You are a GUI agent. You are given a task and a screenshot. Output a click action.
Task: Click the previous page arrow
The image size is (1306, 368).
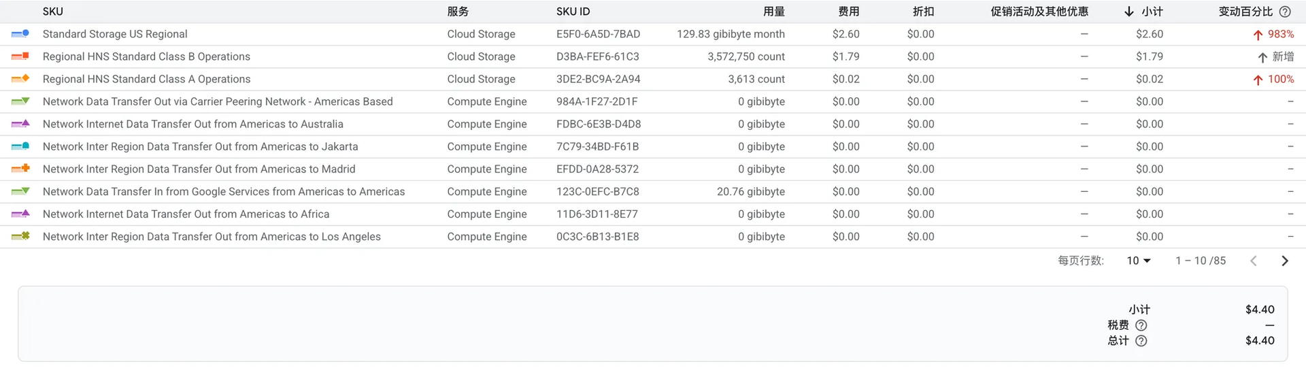tap(1254, 261)
